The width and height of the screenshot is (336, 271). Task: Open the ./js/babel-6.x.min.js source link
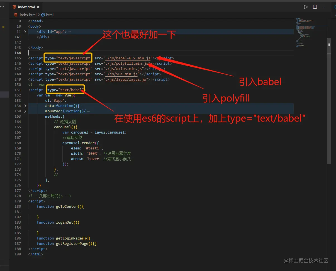[128, 58]
